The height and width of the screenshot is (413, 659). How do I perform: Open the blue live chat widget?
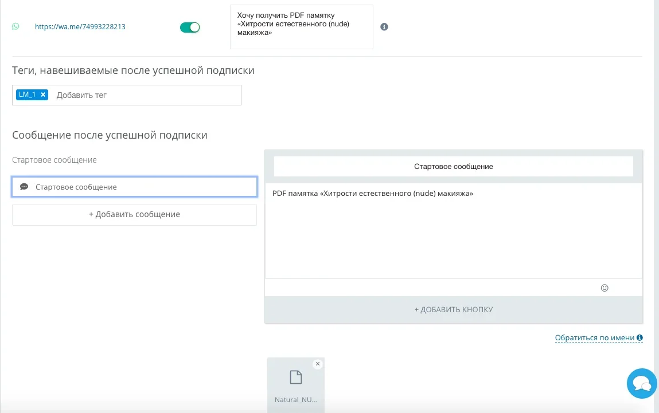[642, 384]
